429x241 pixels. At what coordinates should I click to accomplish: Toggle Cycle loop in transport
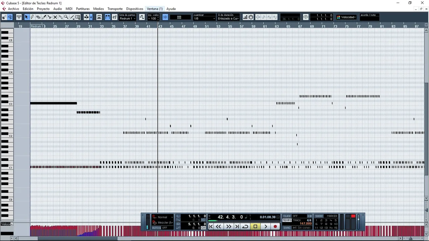coord(245,227)
